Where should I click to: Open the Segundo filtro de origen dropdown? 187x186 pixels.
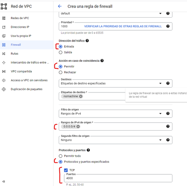(x=116, y=140)
